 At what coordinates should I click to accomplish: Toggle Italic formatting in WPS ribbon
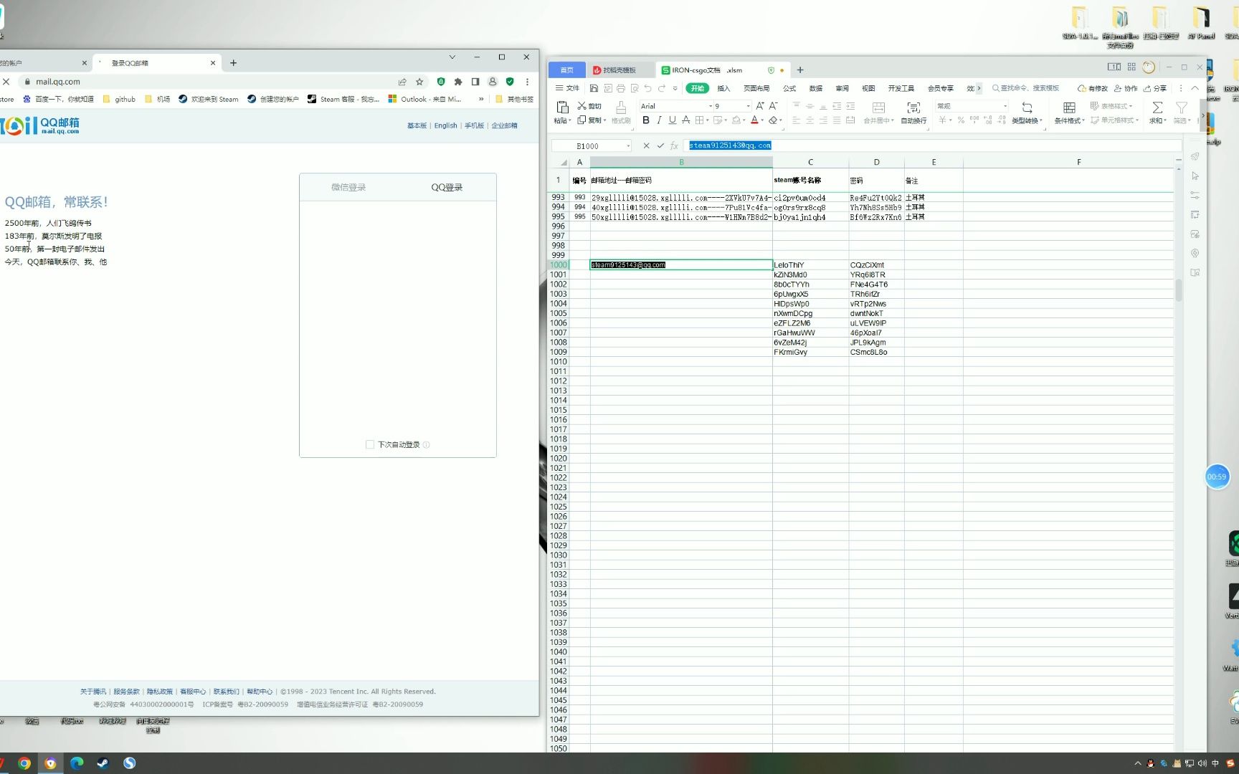[659, 120]
